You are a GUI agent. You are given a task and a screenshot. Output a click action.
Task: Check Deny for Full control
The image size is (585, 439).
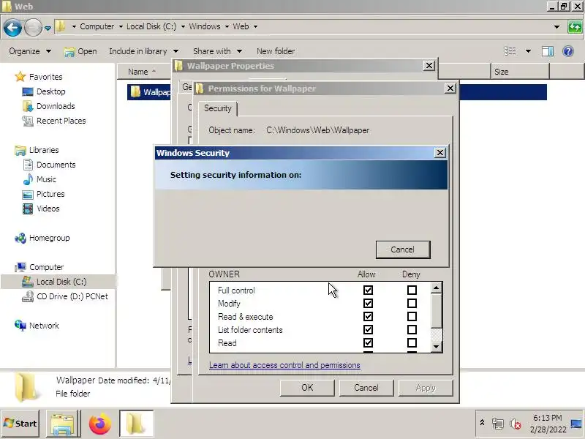[412, 290]
